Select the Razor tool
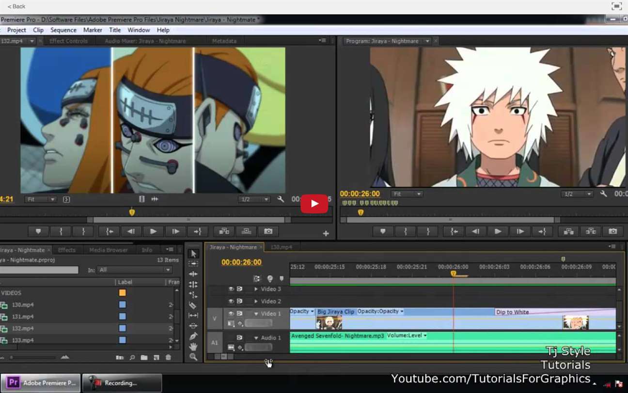This screenshot has height=393, width=628. [x=193, y=305]
